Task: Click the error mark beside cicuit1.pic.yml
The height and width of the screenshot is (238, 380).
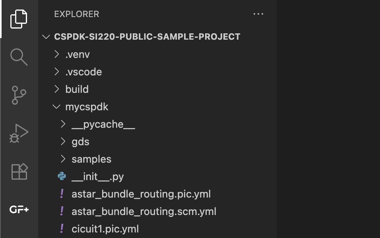Action: pyautogui.click(x=62, y=229)
